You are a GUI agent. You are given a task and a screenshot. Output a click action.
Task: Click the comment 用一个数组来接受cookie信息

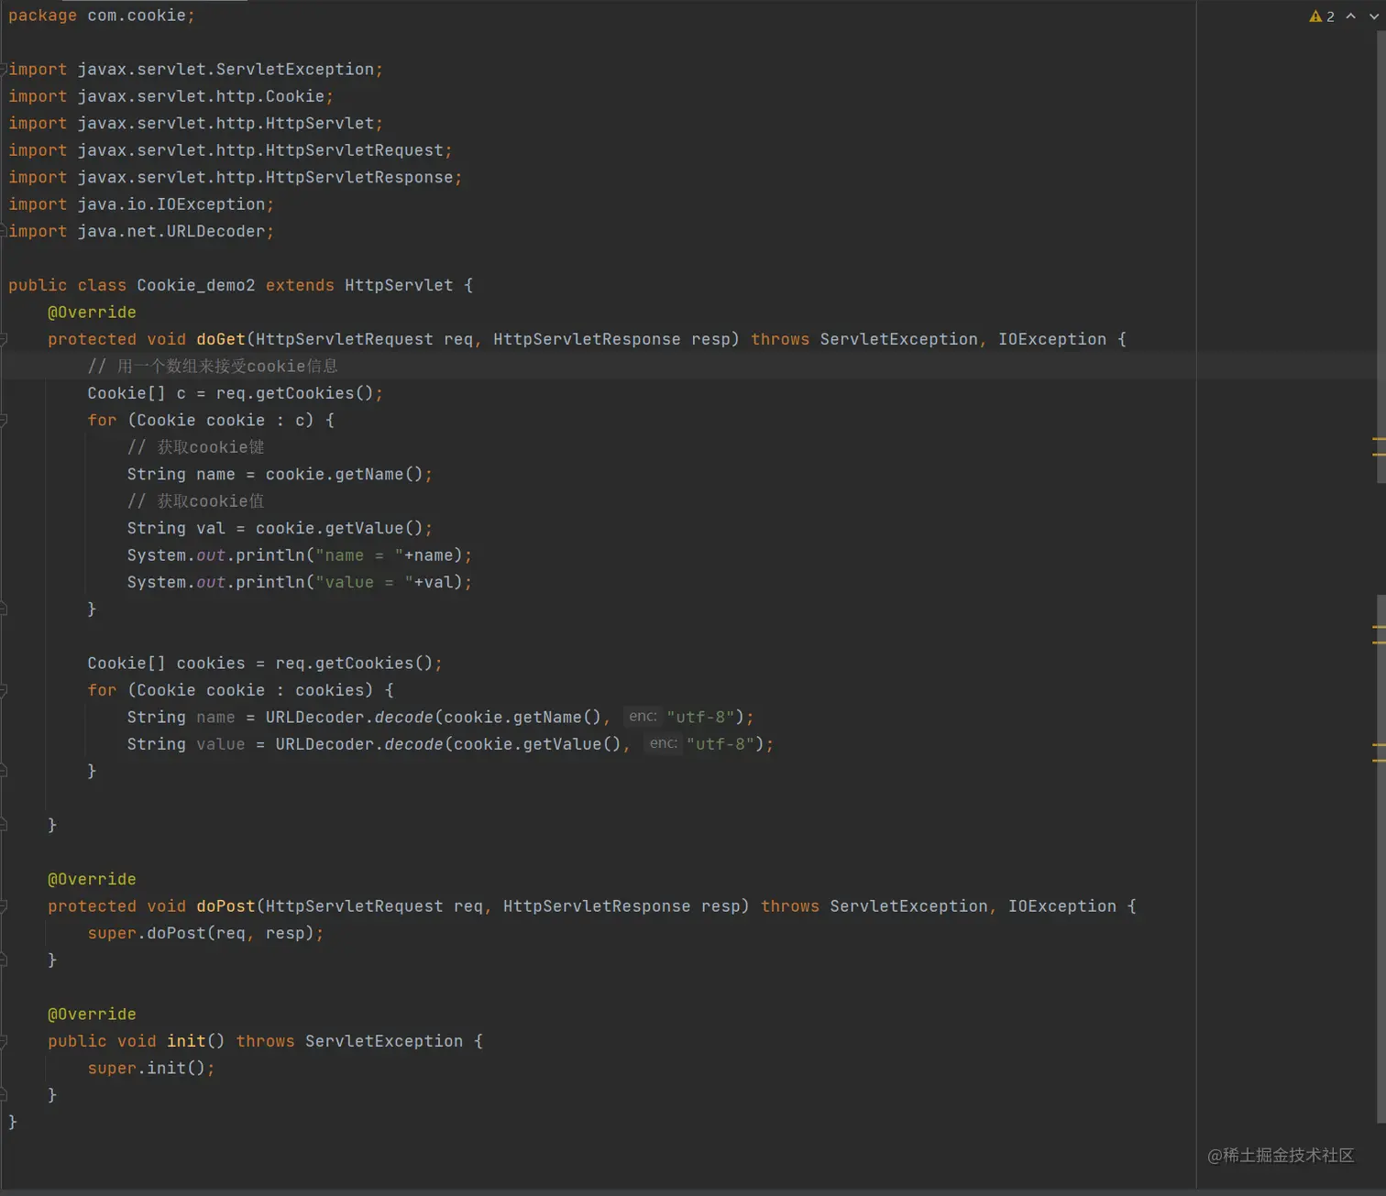click(x=213, y=367)
